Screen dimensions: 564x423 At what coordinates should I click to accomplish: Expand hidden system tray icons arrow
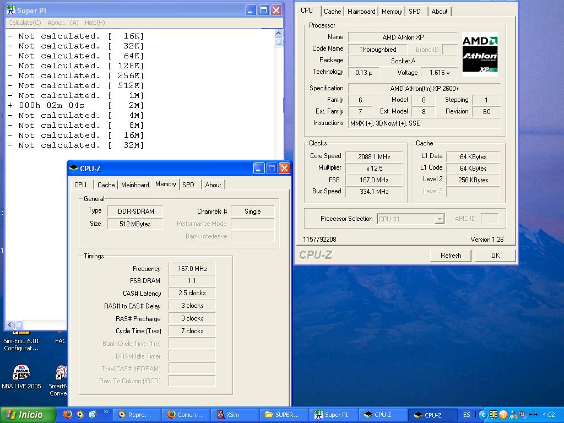click(x=482, y=415)
